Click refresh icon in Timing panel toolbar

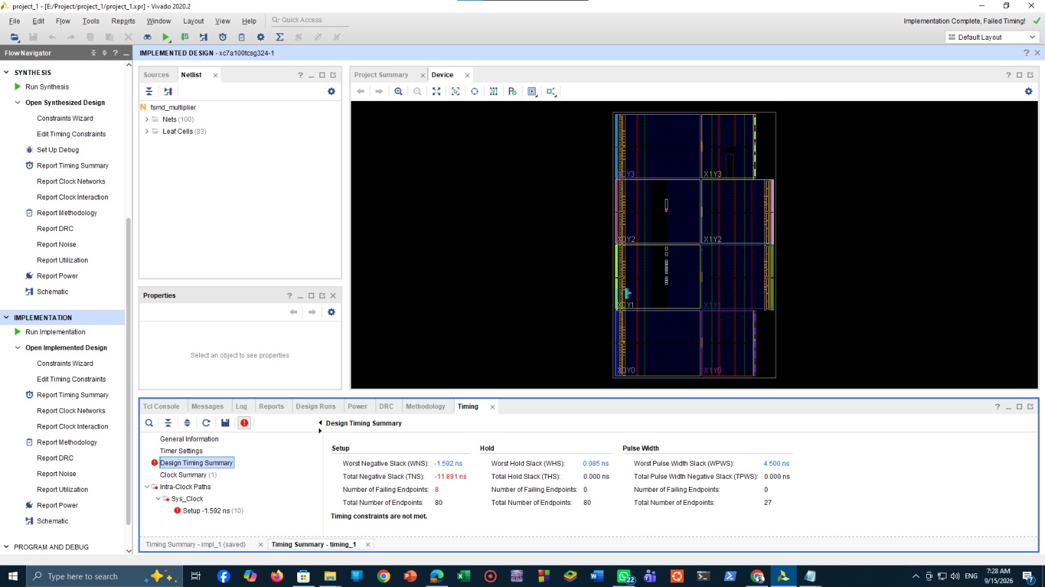(x=206, y=423)
